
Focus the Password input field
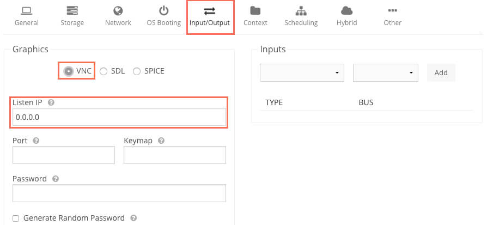click(x=119, y=193)
